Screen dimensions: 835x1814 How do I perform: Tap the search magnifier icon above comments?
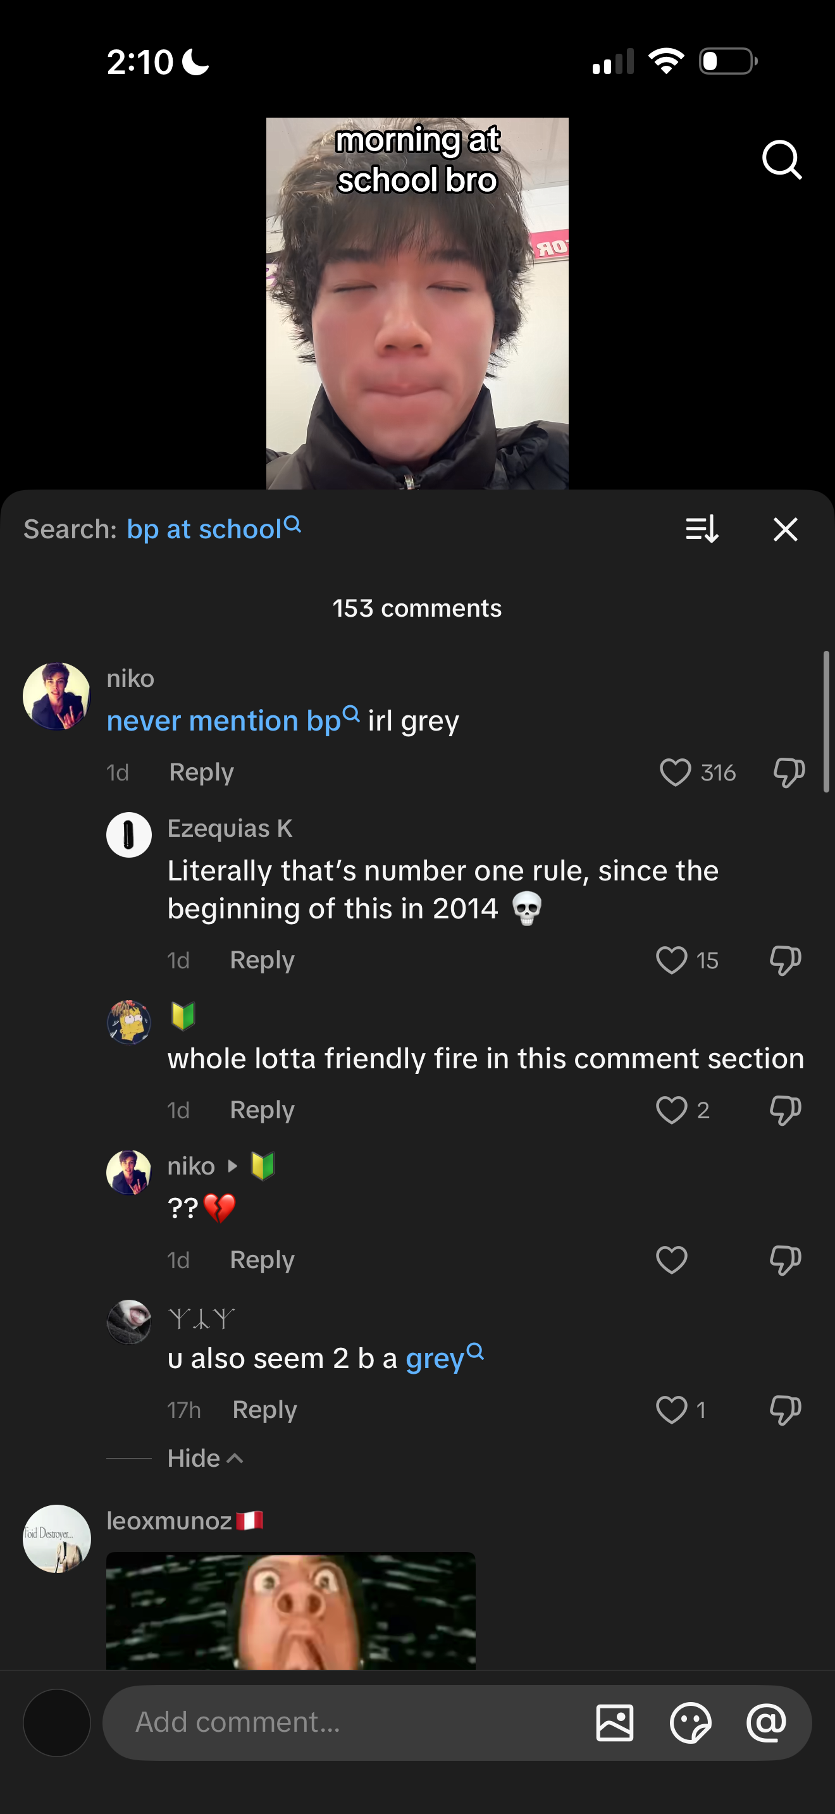(781, 160)
